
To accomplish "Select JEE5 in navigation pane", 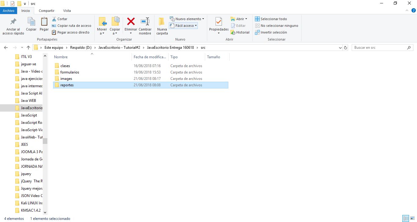I will pos(24,145).
